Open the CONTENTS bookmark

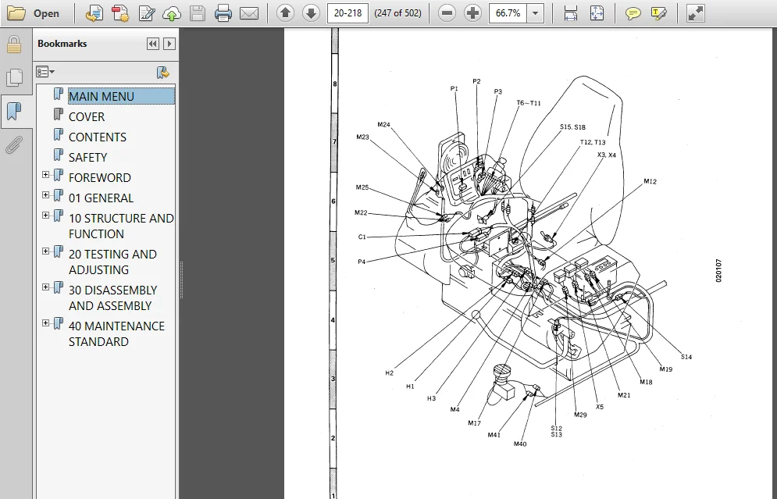(98, 137)
